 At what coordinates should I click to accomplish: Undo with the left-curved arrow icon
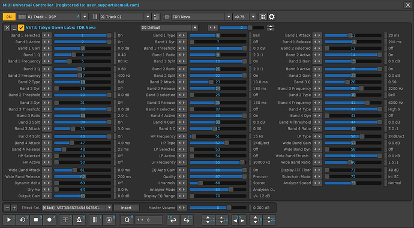[173, 220]
